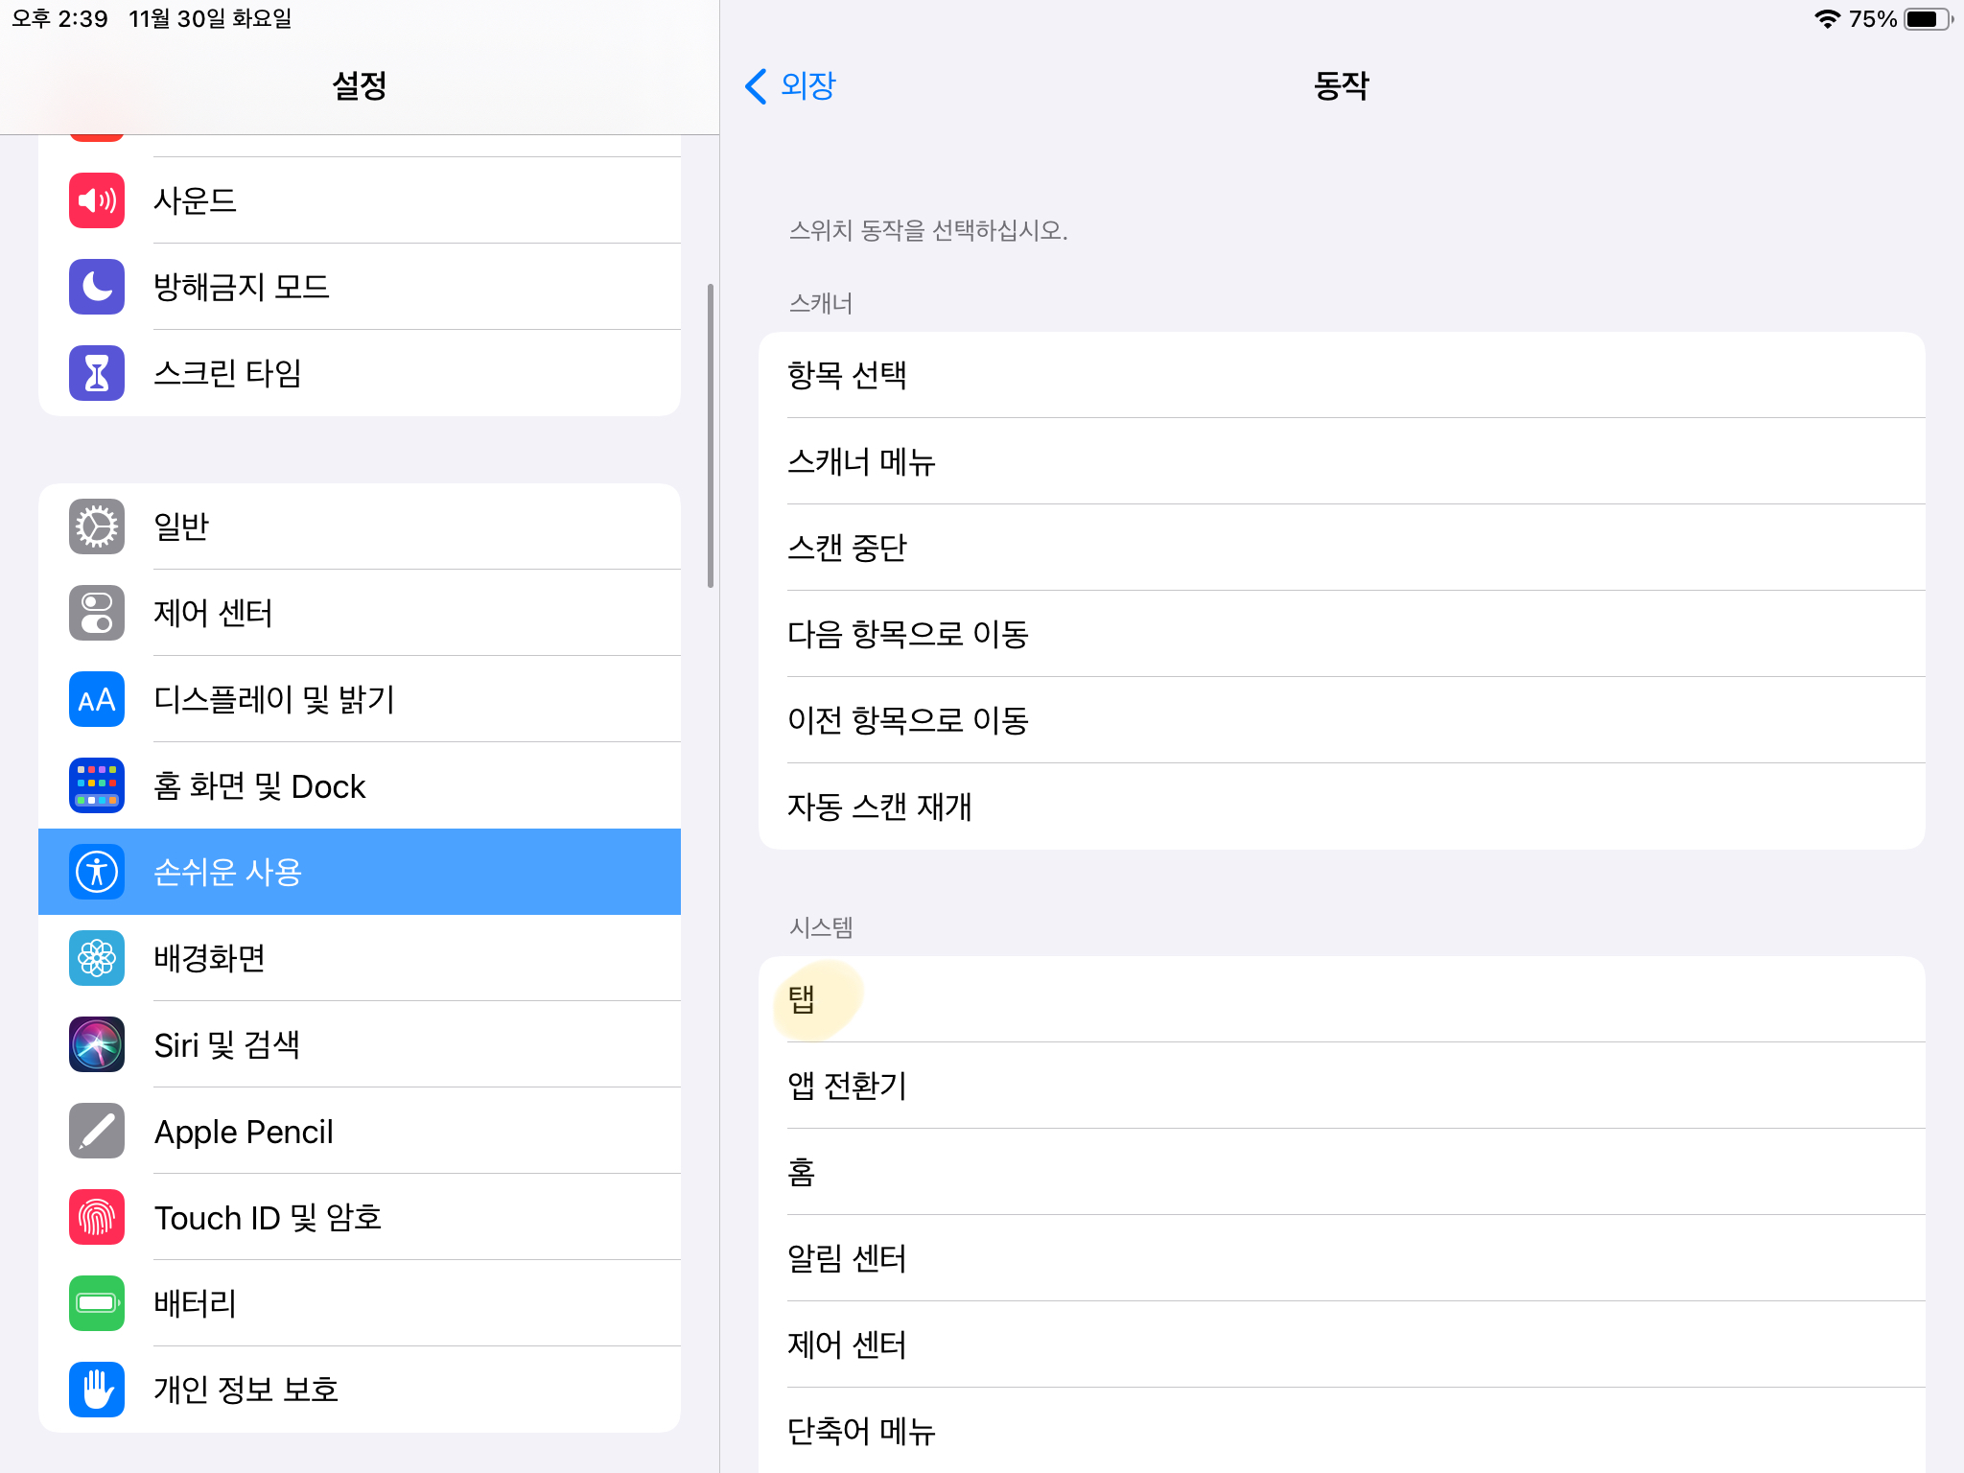Open the Siri & Search (Siri 및 검색) icon
Image resolution: width=1964 pixels, height=1473 pixels.
pyautogui.click(x=97, y=1044)
